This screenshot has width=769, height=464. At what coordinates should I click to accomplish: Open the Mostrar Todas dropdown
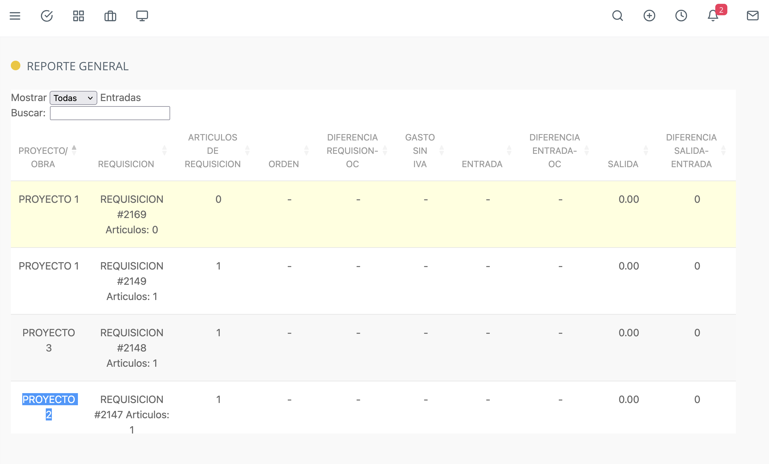point(73,98)
